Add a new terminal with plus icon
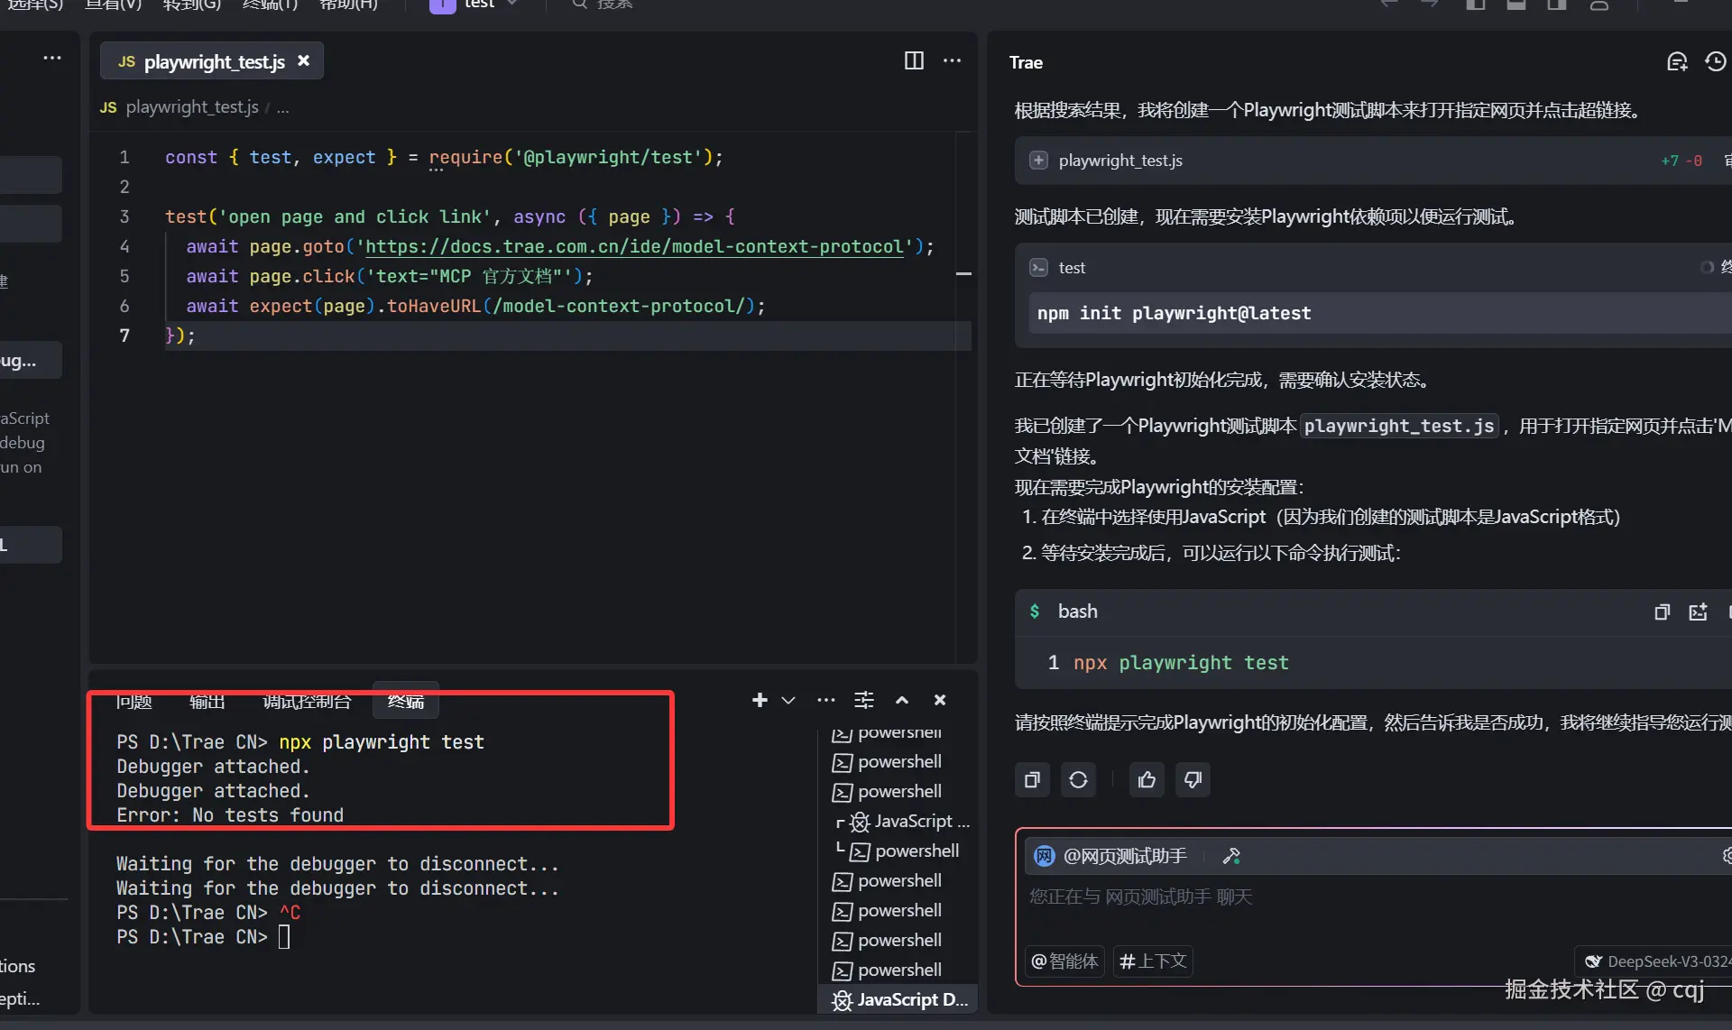The image size is (1732, 1030). pyautogui.click(x=760, y=700)
